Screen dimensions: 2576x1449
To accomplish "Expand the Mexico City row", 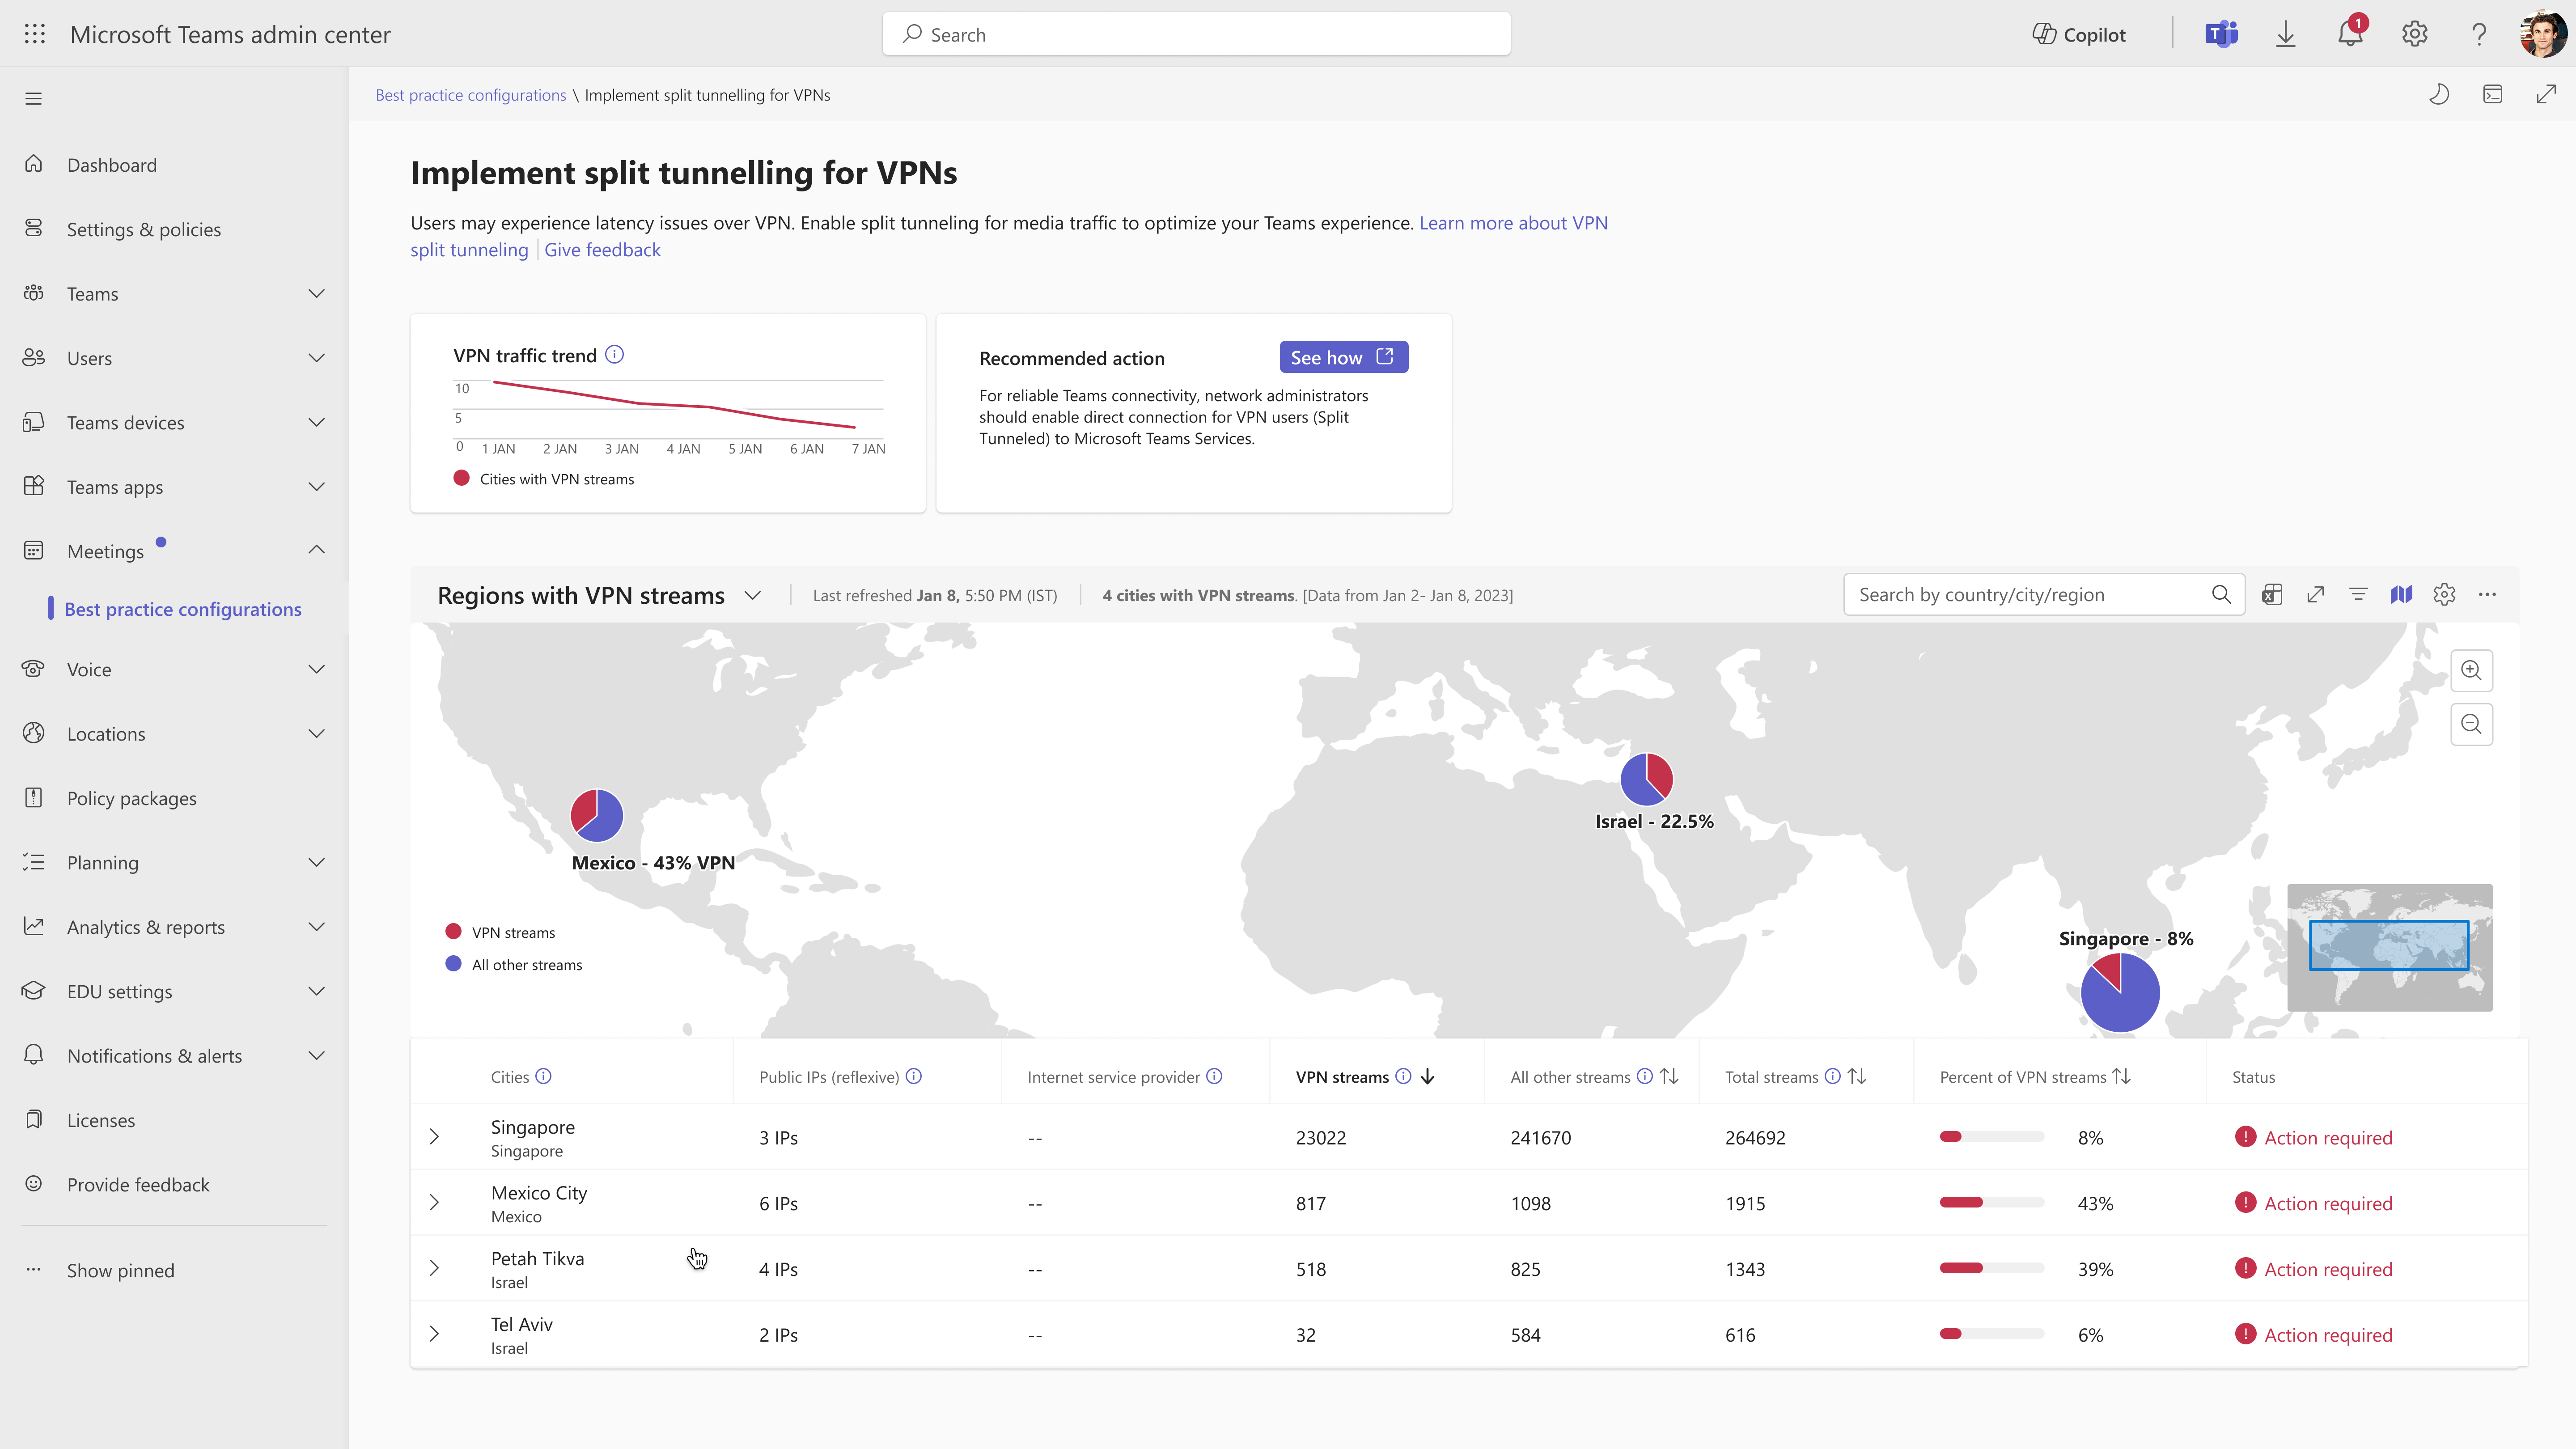I will (x=434, y=1203).
